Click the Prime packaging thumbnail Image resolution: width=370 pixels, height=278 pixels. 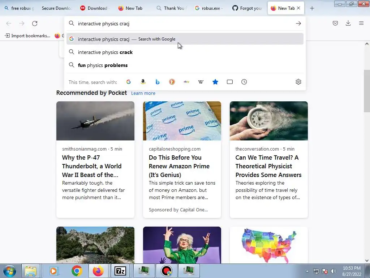182,121
